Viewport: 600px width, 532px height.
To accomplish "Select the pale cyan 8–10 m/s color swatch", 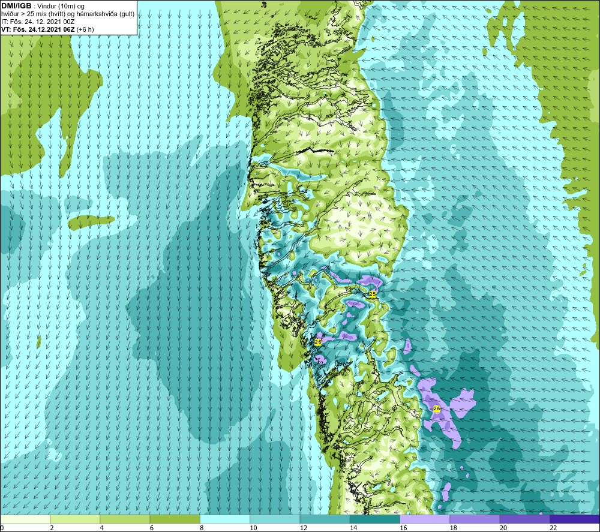I will coord(225,519).
